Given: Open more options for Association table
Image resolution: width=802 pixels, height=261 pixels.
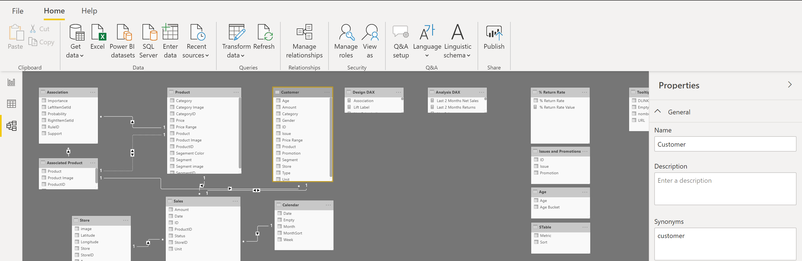Looking at the screenshot, I should 93,92.
